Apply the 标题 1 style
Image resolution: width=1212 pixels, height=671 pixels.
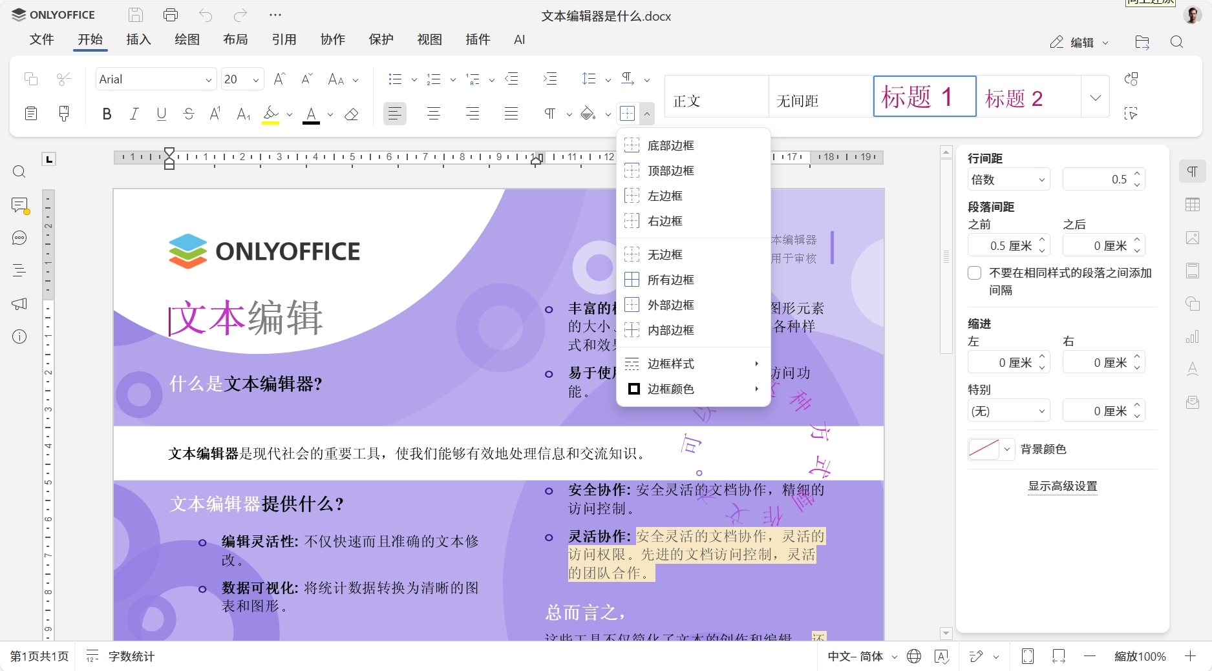click(x=924, y=96)
